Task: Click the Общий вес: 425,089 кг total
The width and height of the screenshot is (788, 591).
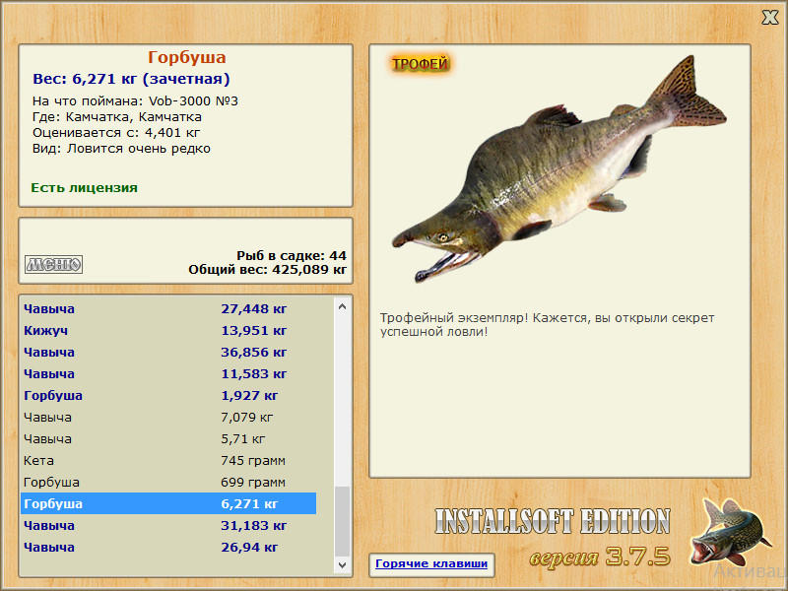Action: click(x=267, y=270)
